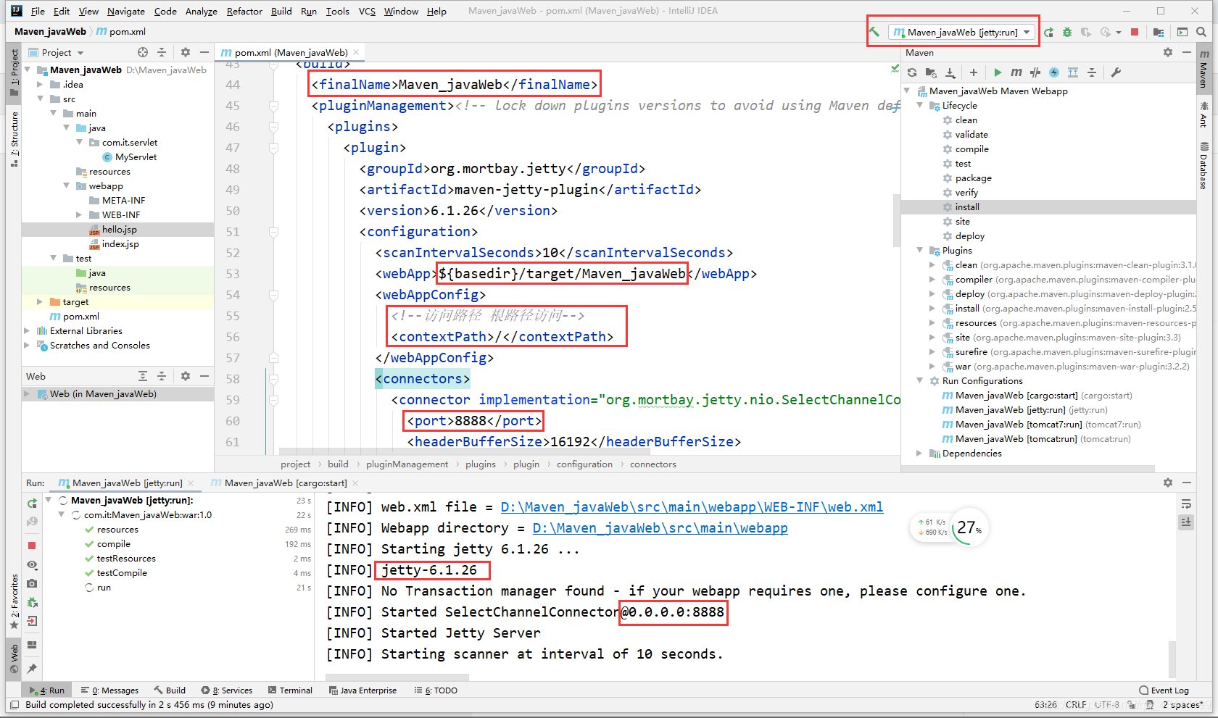Expand the war plugin node
Viewport: 1218px width, 718px height.
(x=933, y=366)
